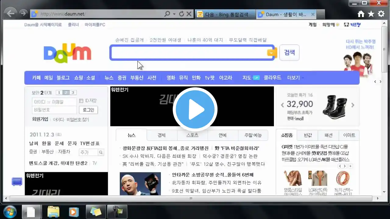
Task: Click 클라우드 in the navigation bar
Action: click(x=272, y=78)
